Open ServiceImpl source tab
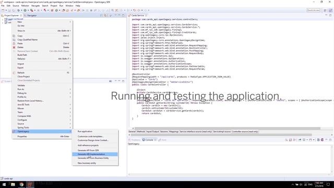 pos(222,132)
